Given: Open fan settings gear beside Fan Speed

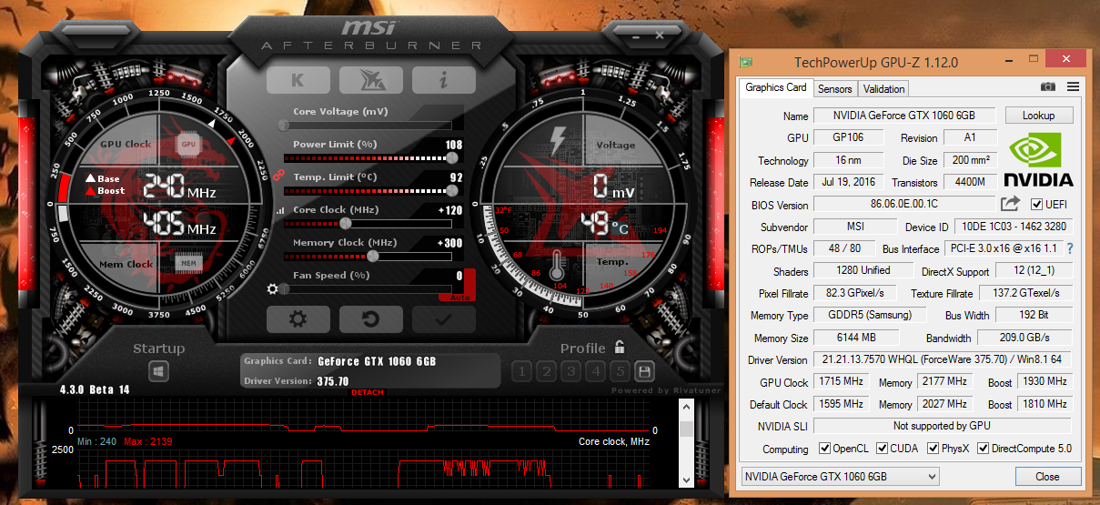Looking at the screenshot, I should point(272,289).
